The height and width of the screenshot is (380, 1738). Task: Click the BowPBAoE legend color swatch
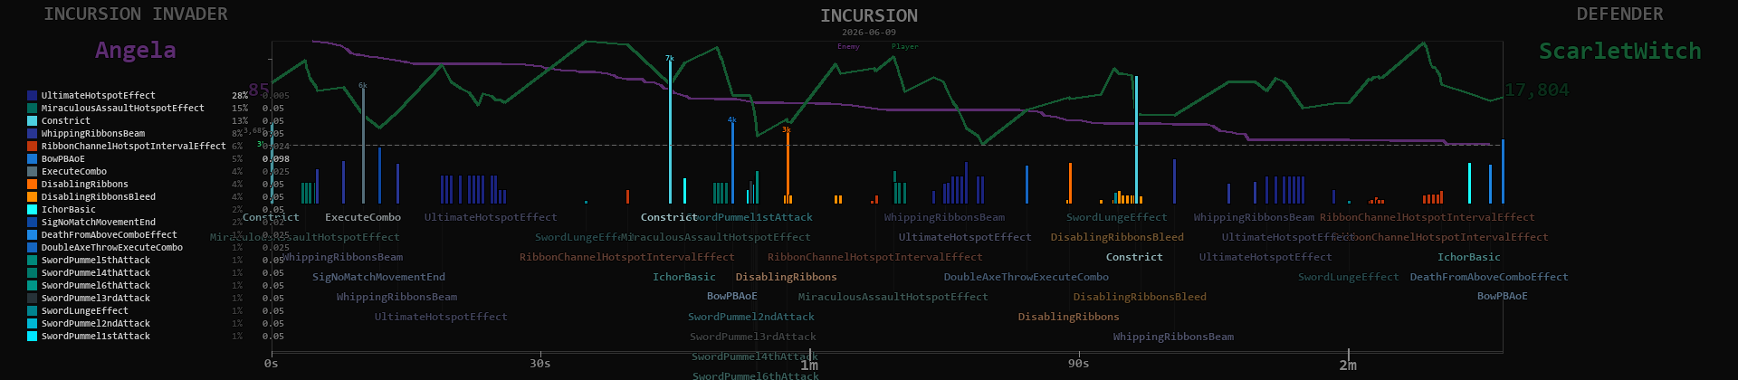coord(32,158)
